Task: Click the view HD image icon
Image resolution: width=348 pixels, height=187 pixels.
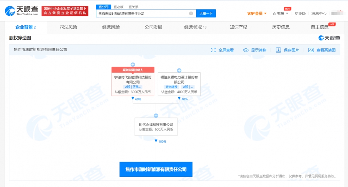Action: click(x=311, y=50)
